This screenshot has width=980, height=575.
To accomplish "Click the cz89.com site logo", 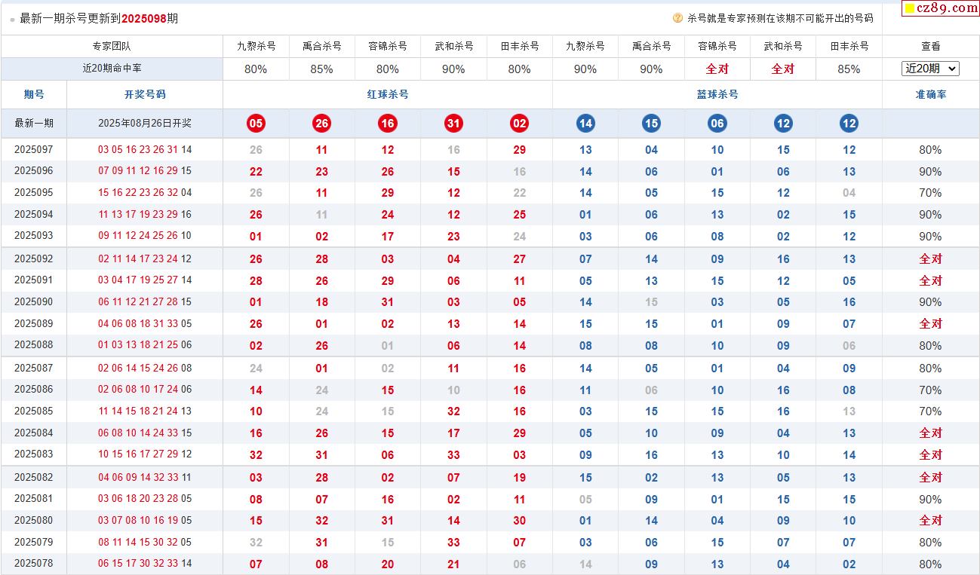I will pos(941,8).
